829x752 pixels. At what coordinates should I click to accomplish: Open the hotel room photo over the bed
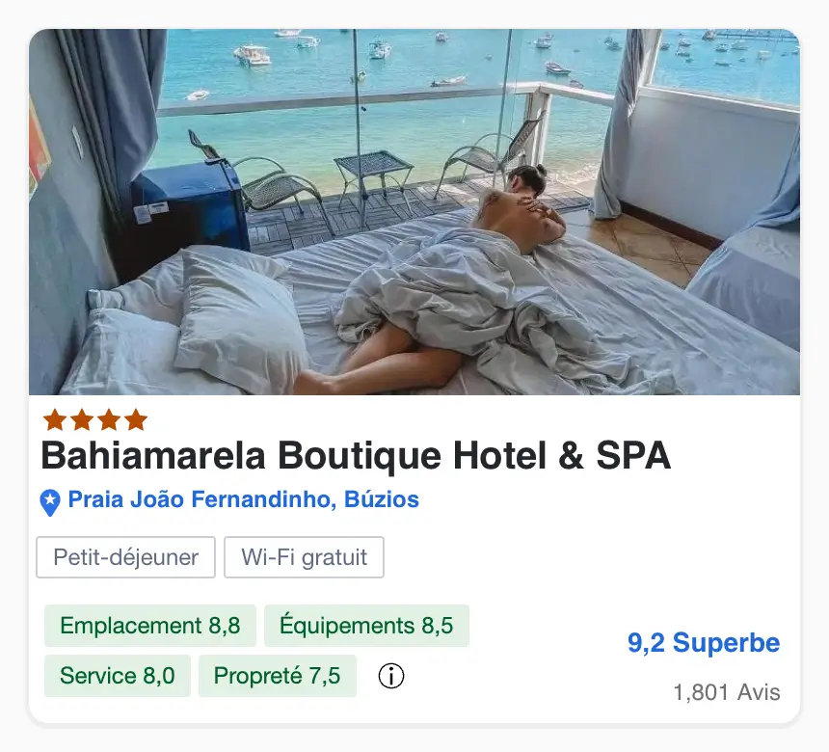[x=414, y=212]
